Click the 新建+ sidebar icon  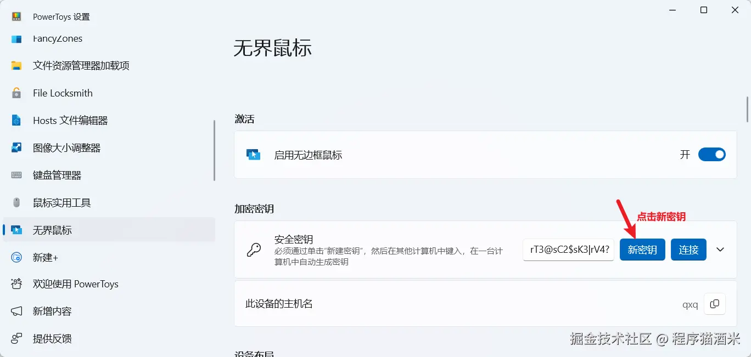pyautogui.click(x=16, y=257)
